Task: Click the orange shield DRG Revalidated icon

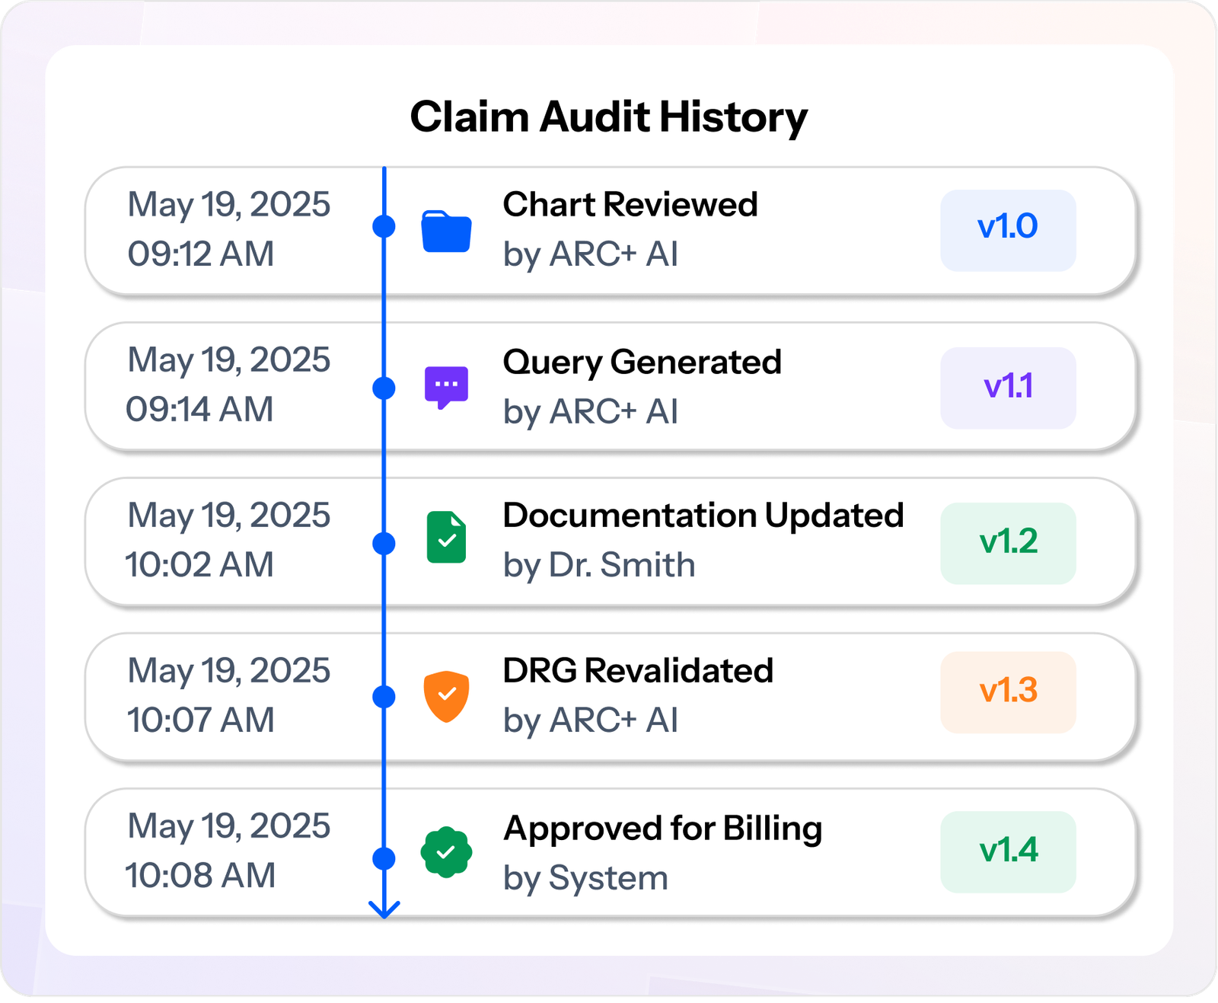Action: tap(446, 696)
